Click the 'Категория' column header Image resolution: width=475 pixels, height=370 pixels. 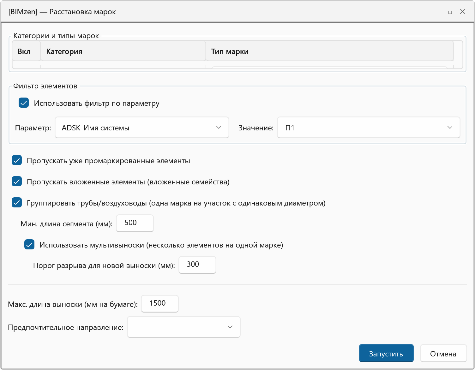[123, 51]
